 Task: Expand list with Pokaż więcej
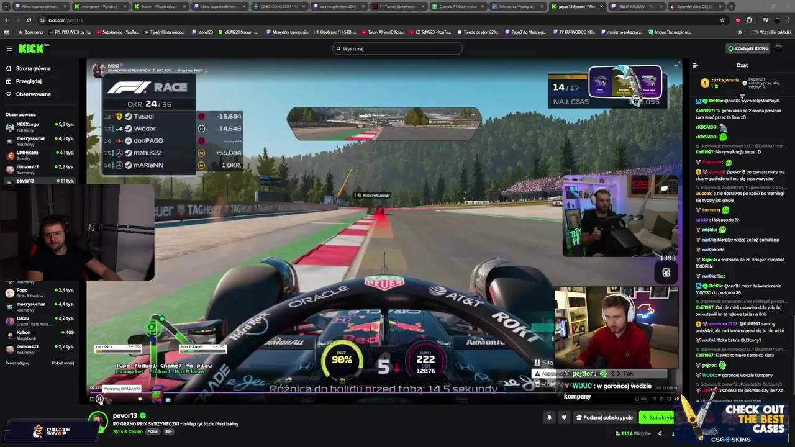17,363
